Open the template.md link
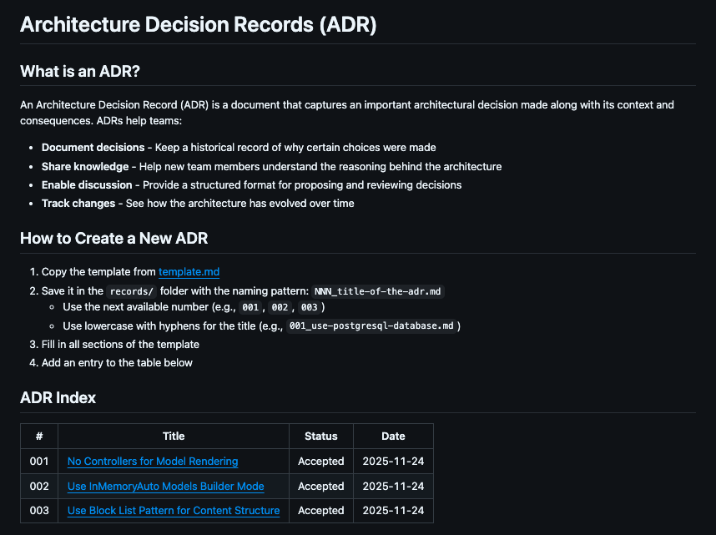This screenshot has width=716, height=535. coord(189,272)
